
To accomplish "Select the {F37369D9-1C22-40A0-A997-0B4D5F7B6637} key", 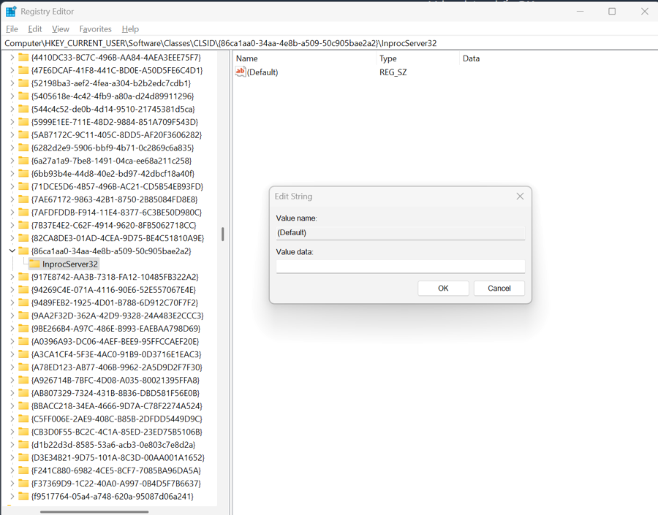I will pyautogui.click(x=116, y=484).
